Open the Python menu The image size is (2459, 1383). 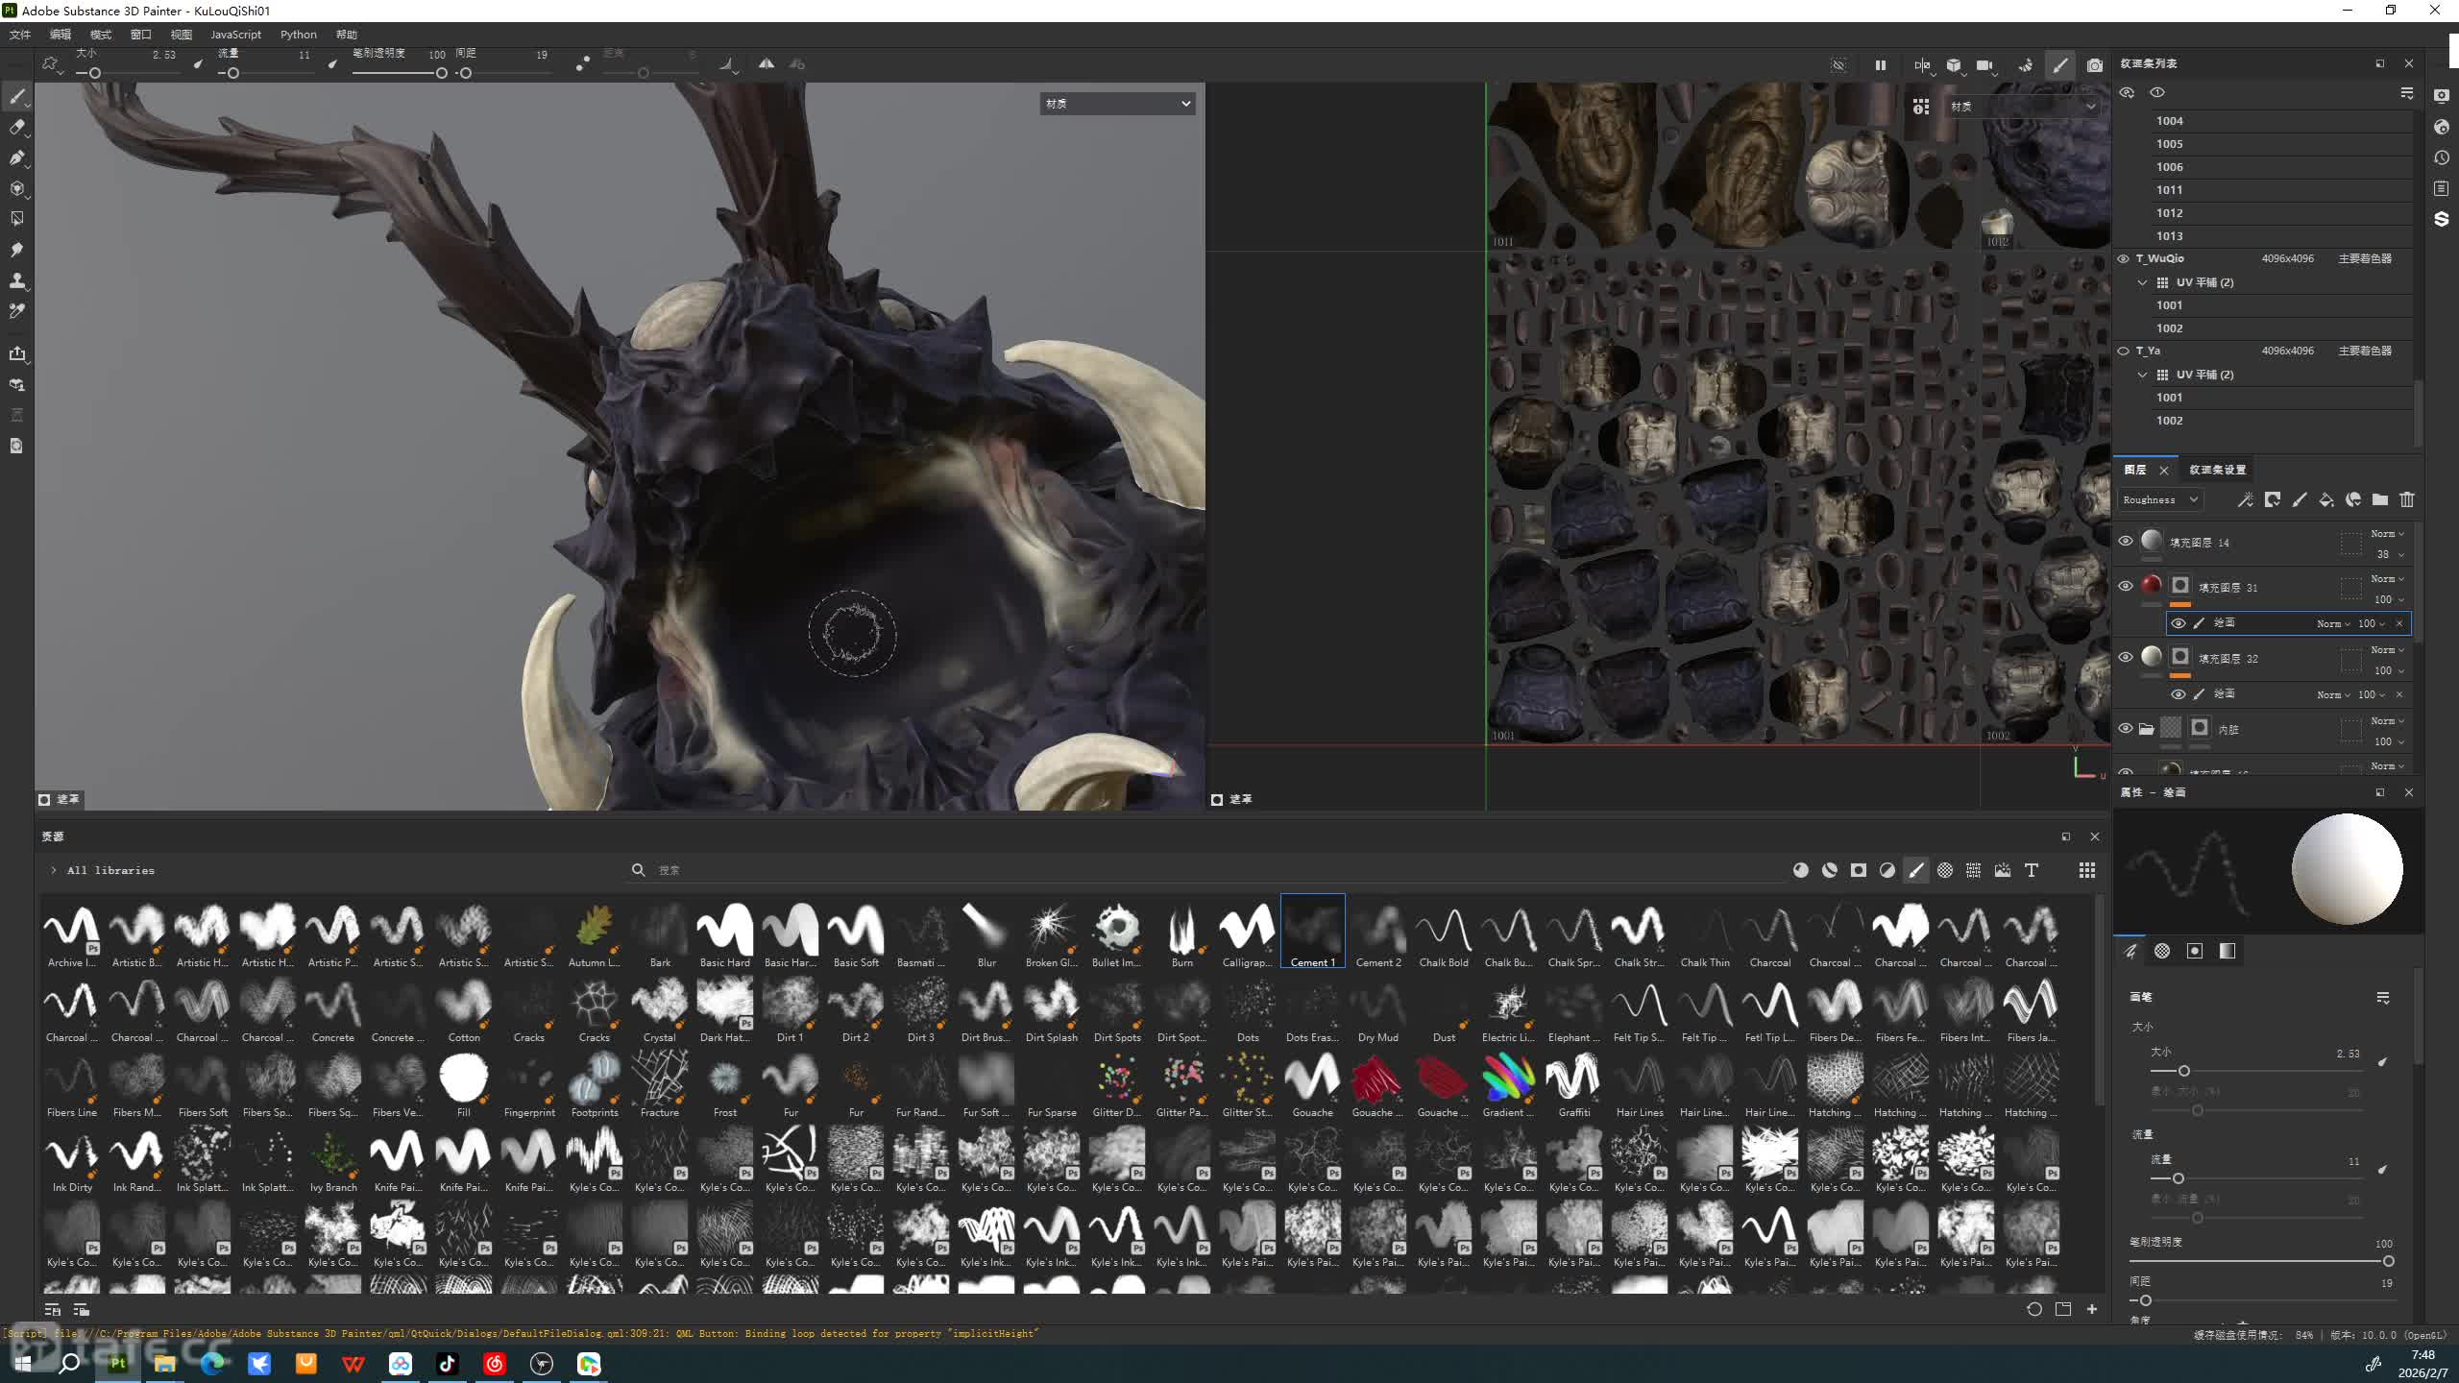coord(298,35)
